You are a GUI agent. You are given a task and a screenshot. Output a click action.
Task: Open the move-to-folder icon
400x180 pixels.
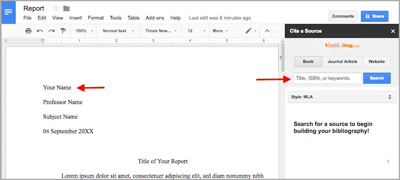tap(66, 8)
